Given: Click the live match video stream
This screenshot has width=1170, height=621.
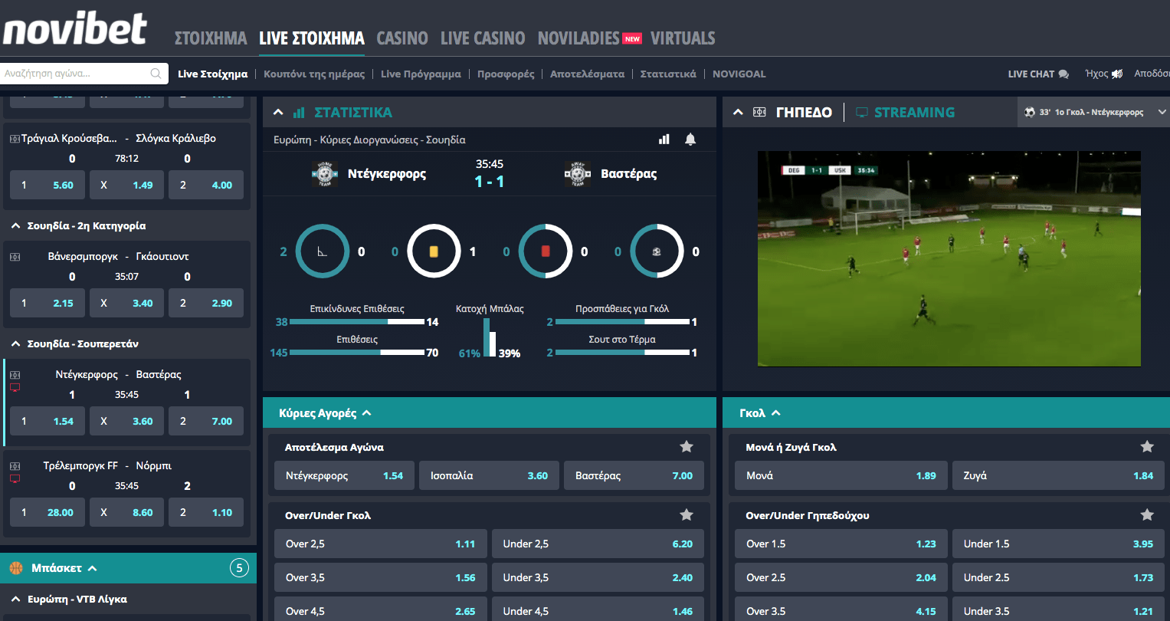Looking at the screenshot, I should pos(949,258).
